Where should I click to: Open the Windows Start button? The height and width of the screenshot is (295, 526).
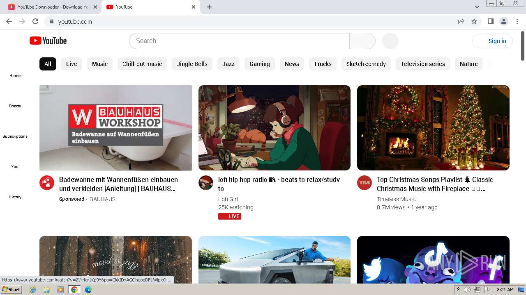(12, 289)
